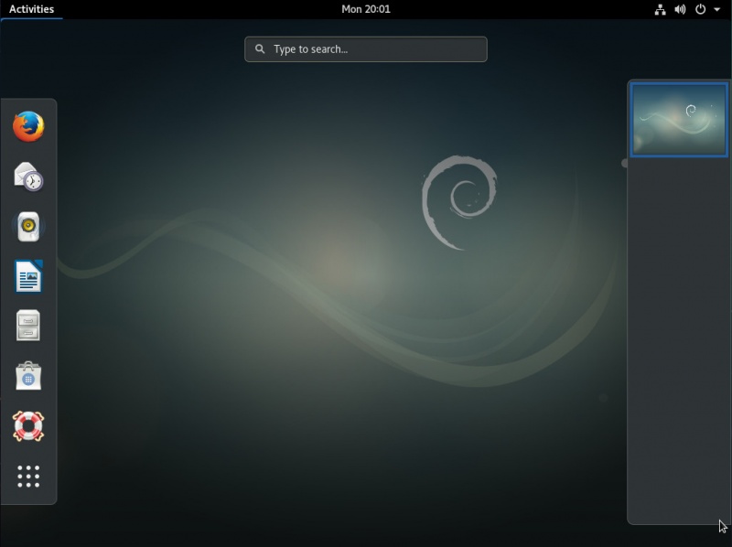Launch the Files application

(x=27, y=326)
